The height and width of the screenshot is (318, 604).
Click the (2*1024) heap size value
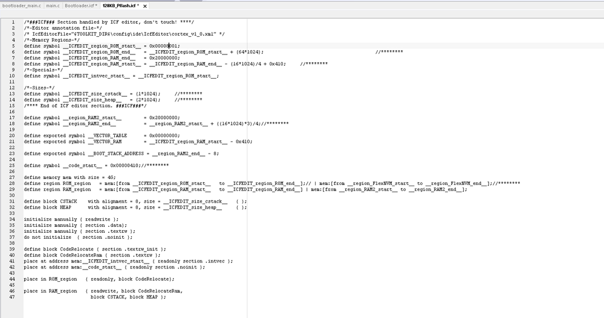click(147, 100)
